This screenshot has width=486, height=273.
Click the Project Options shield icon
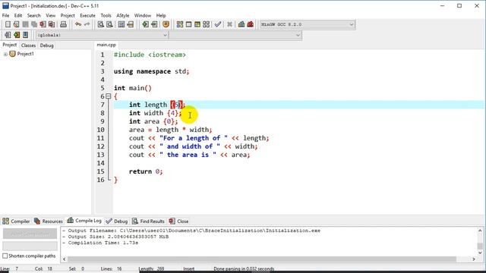[166, 24]
